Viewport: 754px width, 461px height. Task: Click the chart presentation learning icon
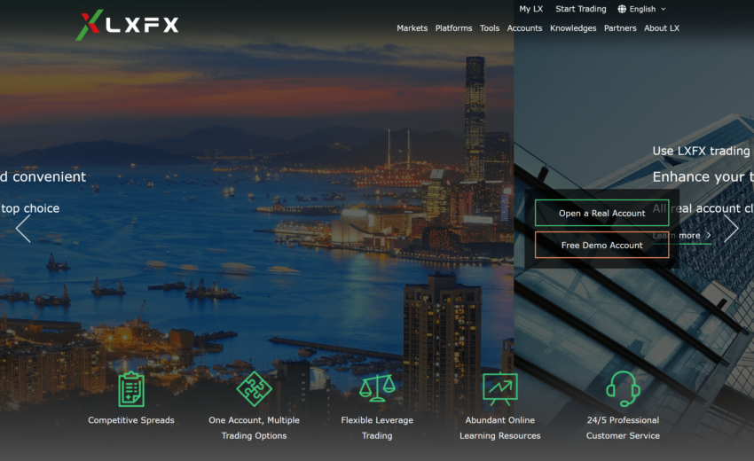tap(500, 389)
